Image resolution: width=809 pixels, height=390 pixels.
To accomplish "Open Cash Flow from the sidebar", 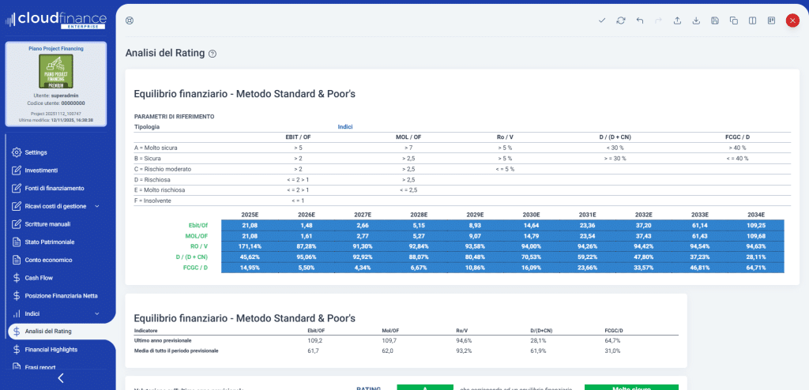I will click(38, 278).
